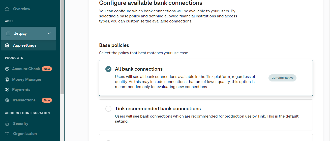Click the Payments arrow icon

pos(7,90)
